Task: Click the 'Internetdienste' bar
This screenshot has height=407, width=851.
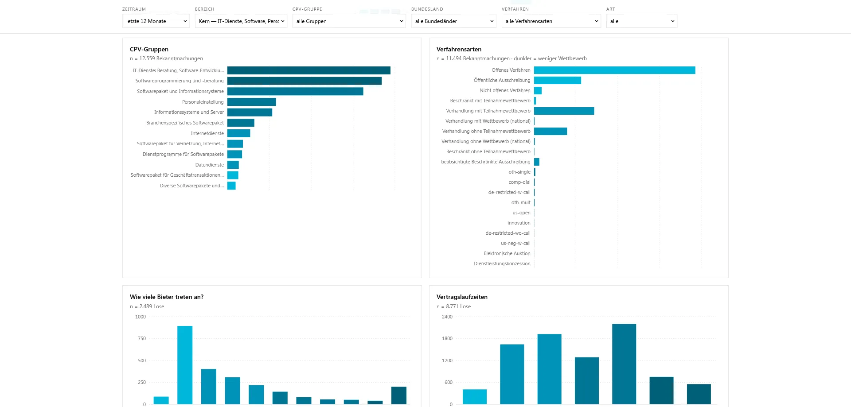Action: (x=239, y=133)
